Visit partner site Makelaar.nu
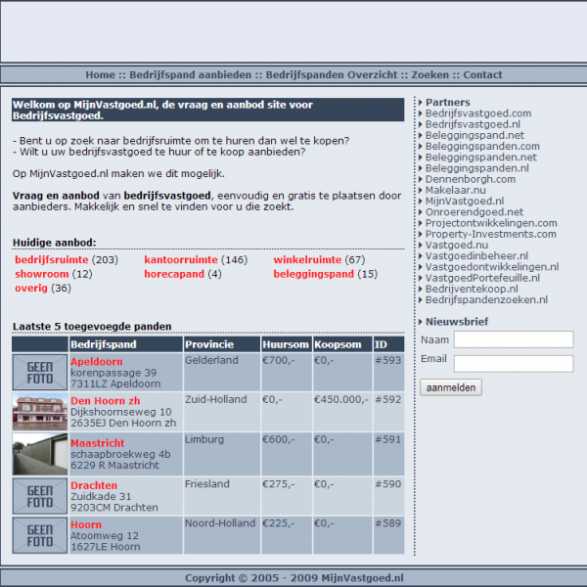 tap(455, 190)
